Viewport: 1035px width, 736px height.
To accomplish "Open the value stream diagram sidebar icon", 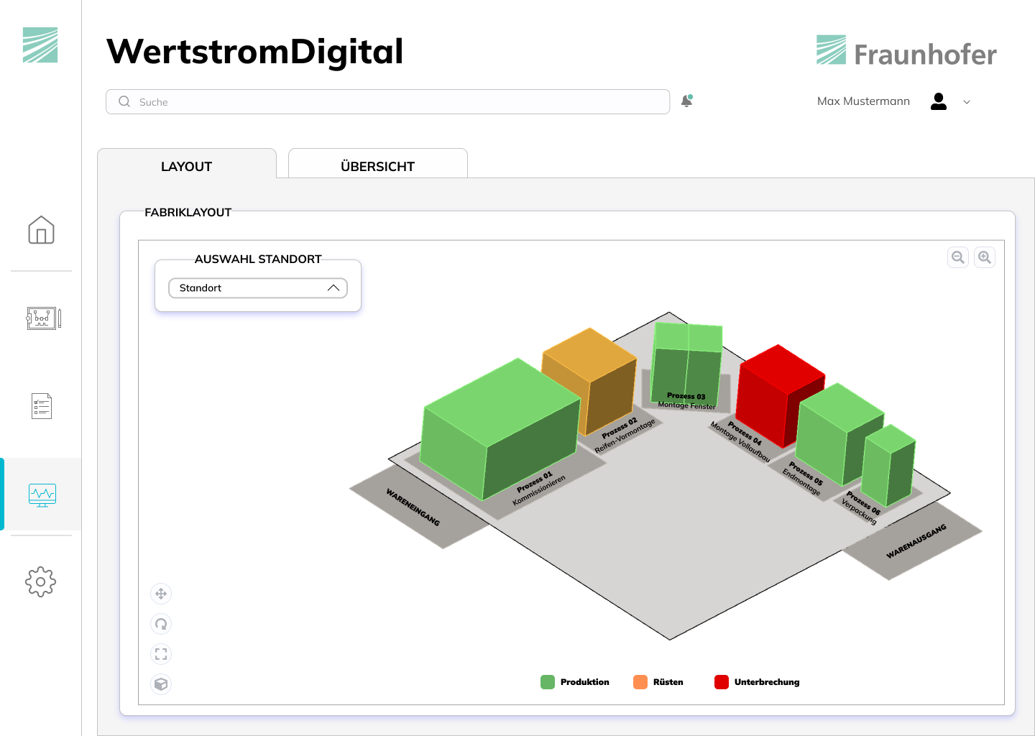I will point(43,318).
